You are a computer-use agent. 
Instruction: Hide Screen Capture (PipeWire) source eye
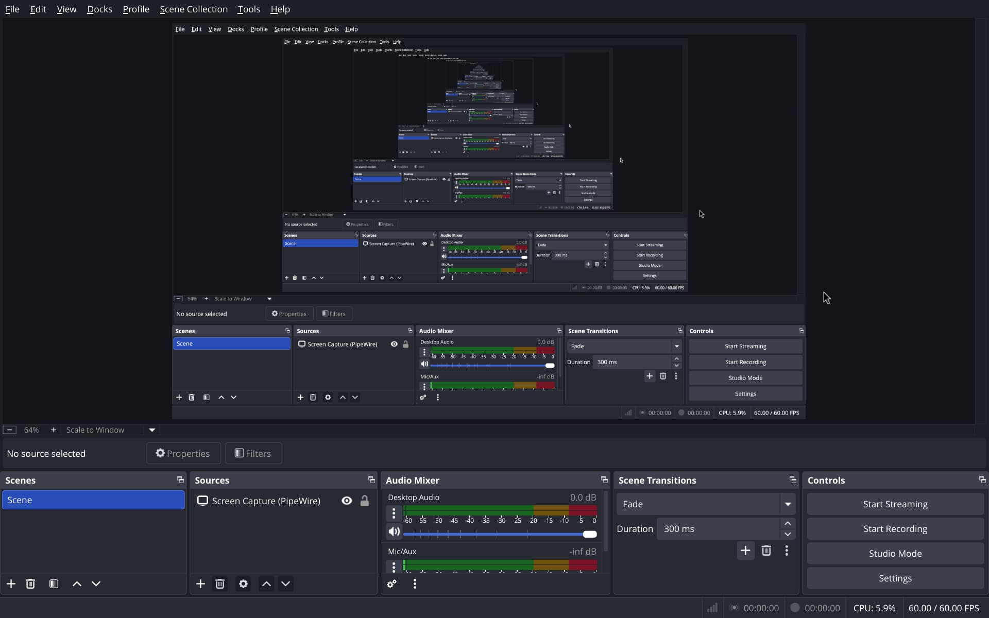347,501
